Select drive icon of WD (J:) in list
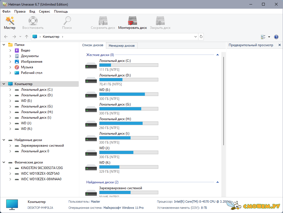The width and height of the screenshot is (283, 213). click(91, 153)
